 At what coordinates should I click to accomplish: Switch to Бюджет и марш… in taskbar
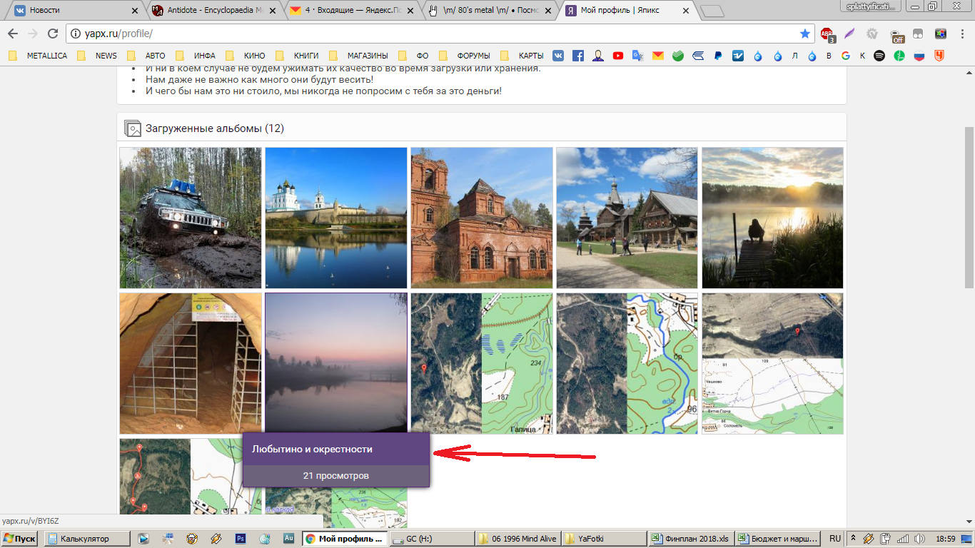(778, 539)
